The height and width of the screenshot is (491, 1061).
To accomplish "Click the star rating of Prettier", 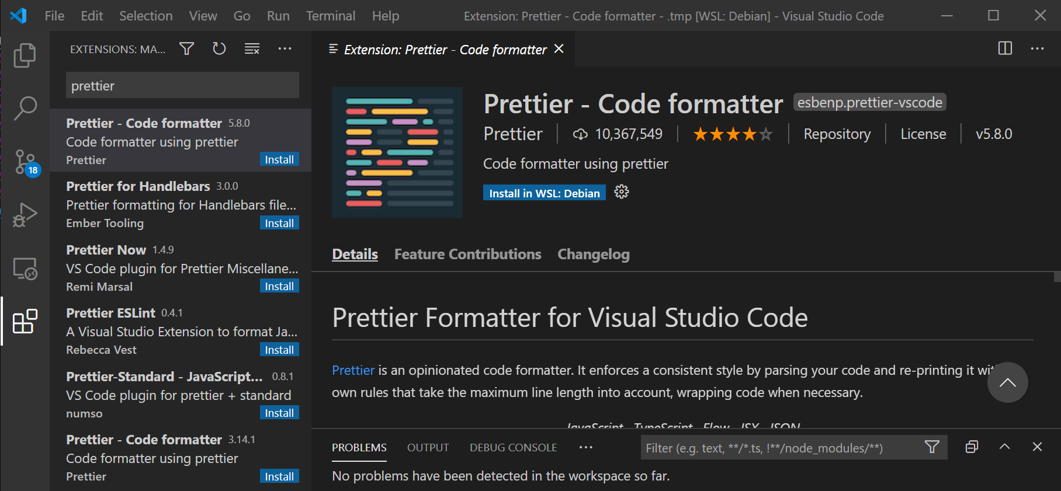I will point(733,134).
